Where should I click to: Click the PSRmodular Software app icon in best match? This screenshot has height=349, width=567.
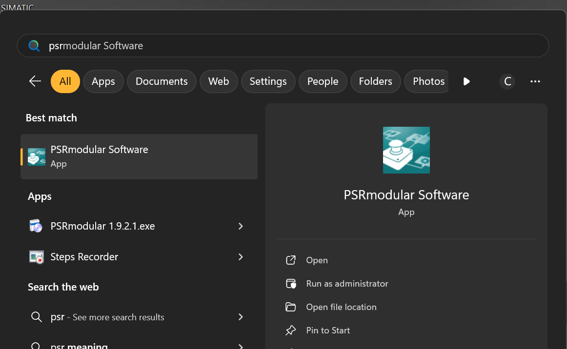pos(37,157)
